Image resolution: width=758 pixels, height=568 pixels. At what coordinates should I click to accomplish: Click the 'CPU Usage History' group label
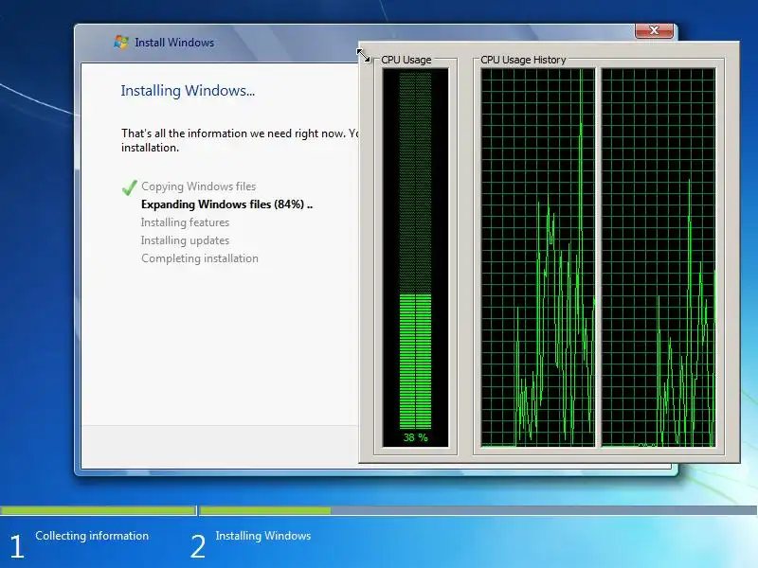(x=523, y=60)
